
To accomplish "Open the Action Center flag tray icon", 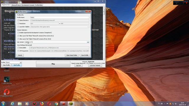I will [167, 104].
